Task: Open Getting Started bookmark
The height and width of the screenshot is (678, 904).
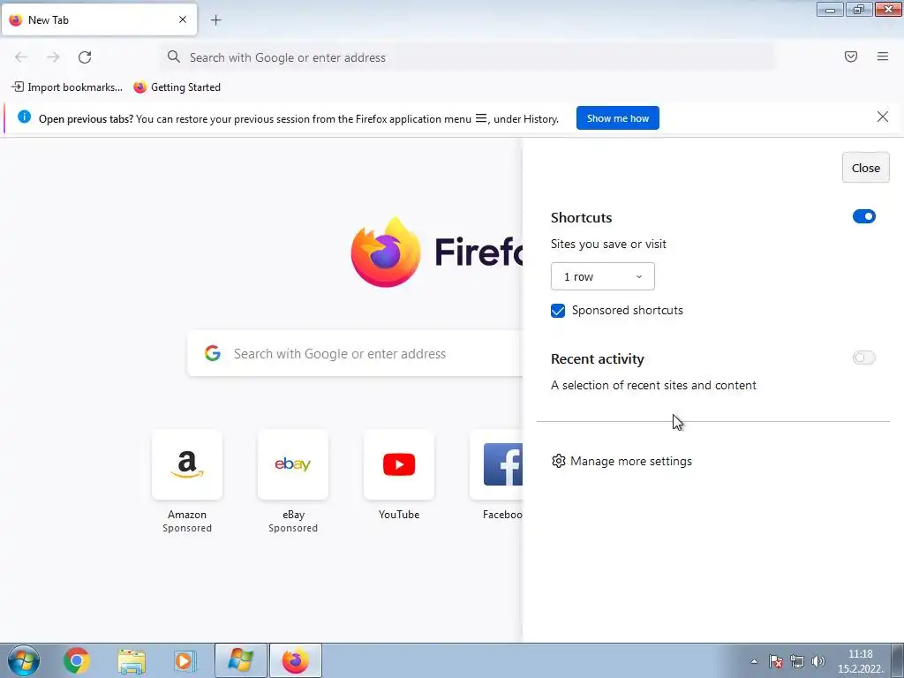Action: [x=177, y=87]
